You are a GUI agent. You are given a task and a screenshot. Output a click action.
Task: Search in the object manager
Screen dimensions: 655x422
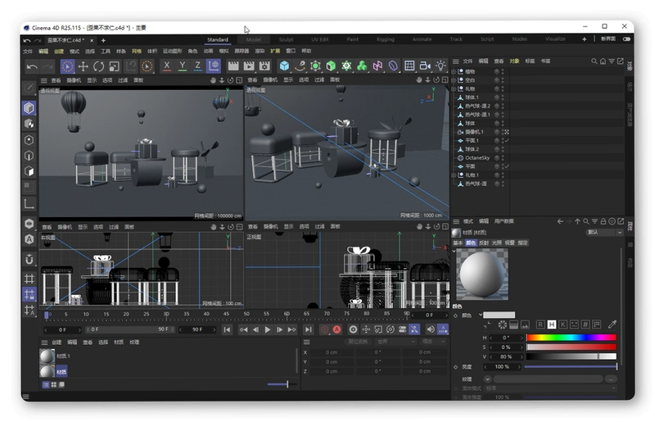point(594,61)
